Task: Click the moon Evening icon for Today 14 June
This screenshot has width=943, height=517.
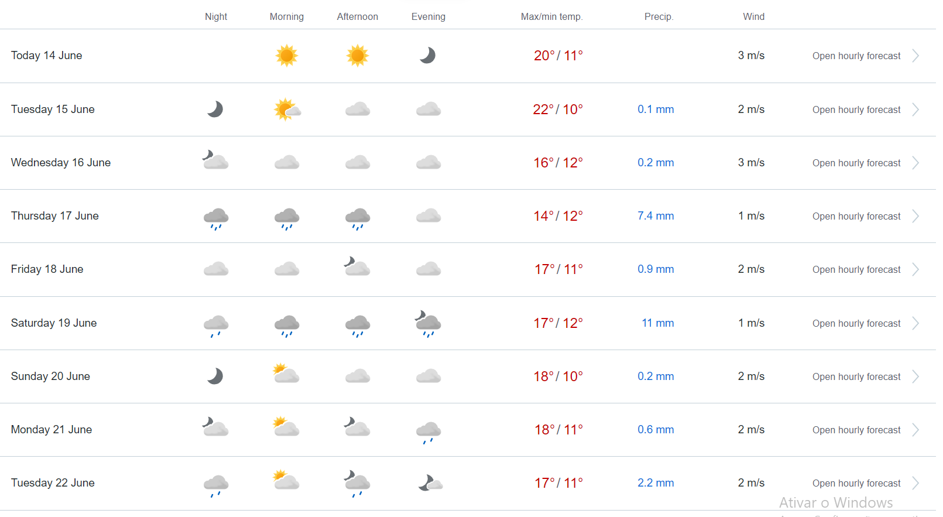Action: coord(428,56)
